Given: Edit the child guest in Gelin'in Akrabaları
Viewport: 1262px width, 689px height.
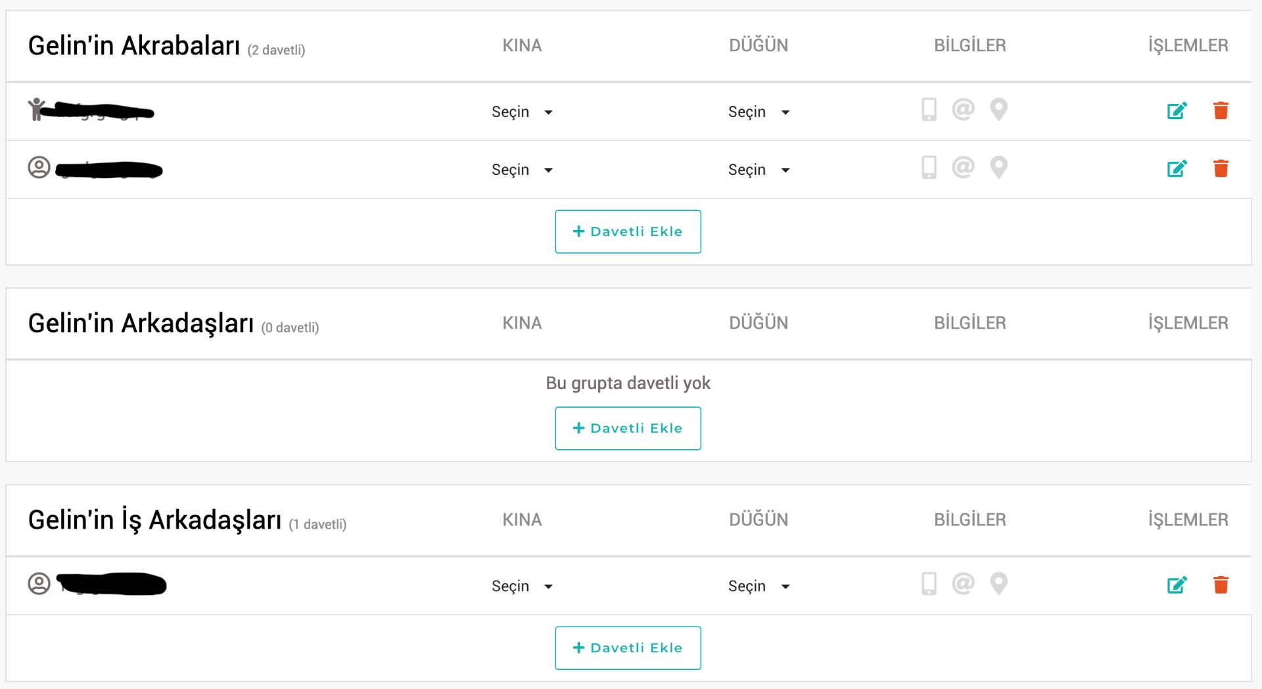Looking at the screenshot, I should (1177, 110).
